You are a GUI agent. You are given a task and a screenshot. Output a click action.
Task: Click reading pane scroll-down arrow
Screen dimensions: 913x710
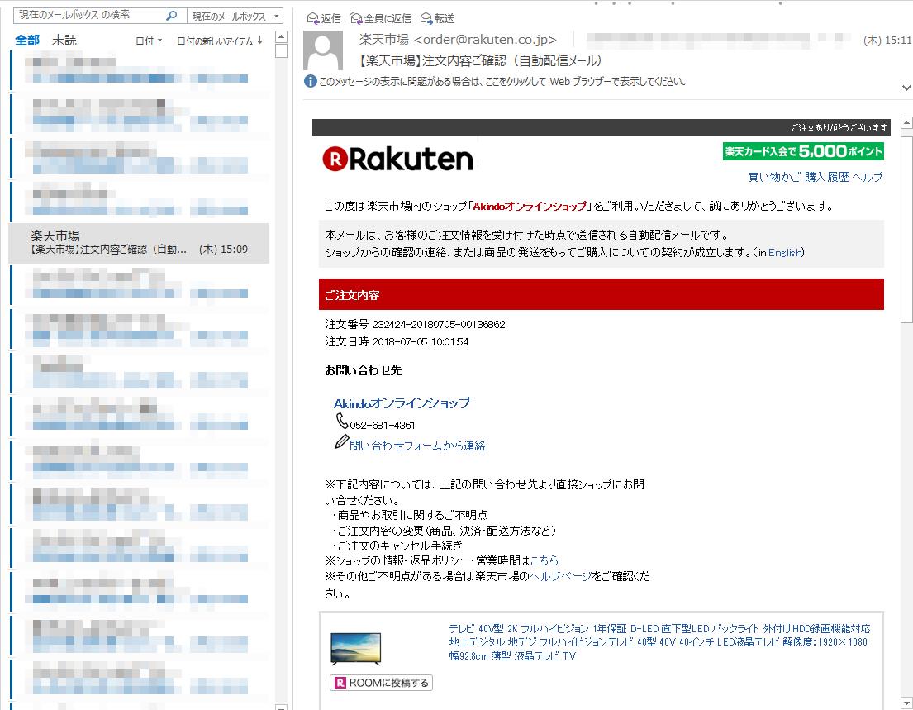pyautogui.click(x=906, y=703)
